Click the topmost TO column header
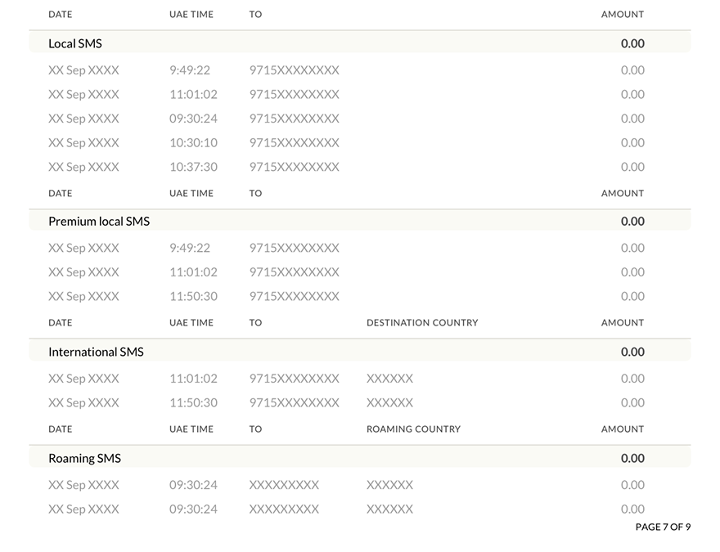This screenshot has width=720, height=552. point(255,14)
